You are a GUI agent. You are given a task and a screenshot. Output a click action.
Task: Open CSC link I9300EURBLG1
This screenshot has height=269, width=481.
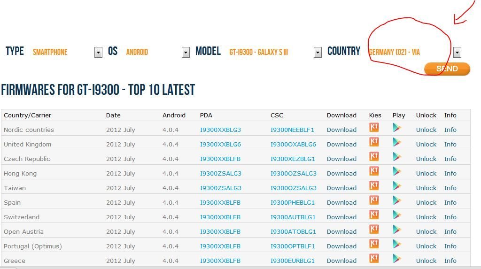(x=293, y=261)
